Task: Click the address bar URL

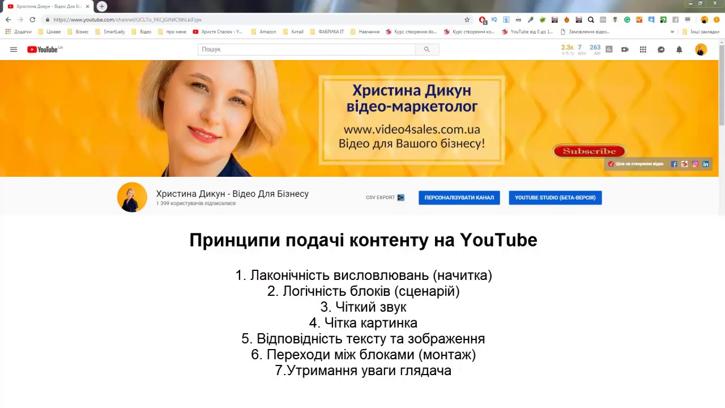Action: click(127, 19)
